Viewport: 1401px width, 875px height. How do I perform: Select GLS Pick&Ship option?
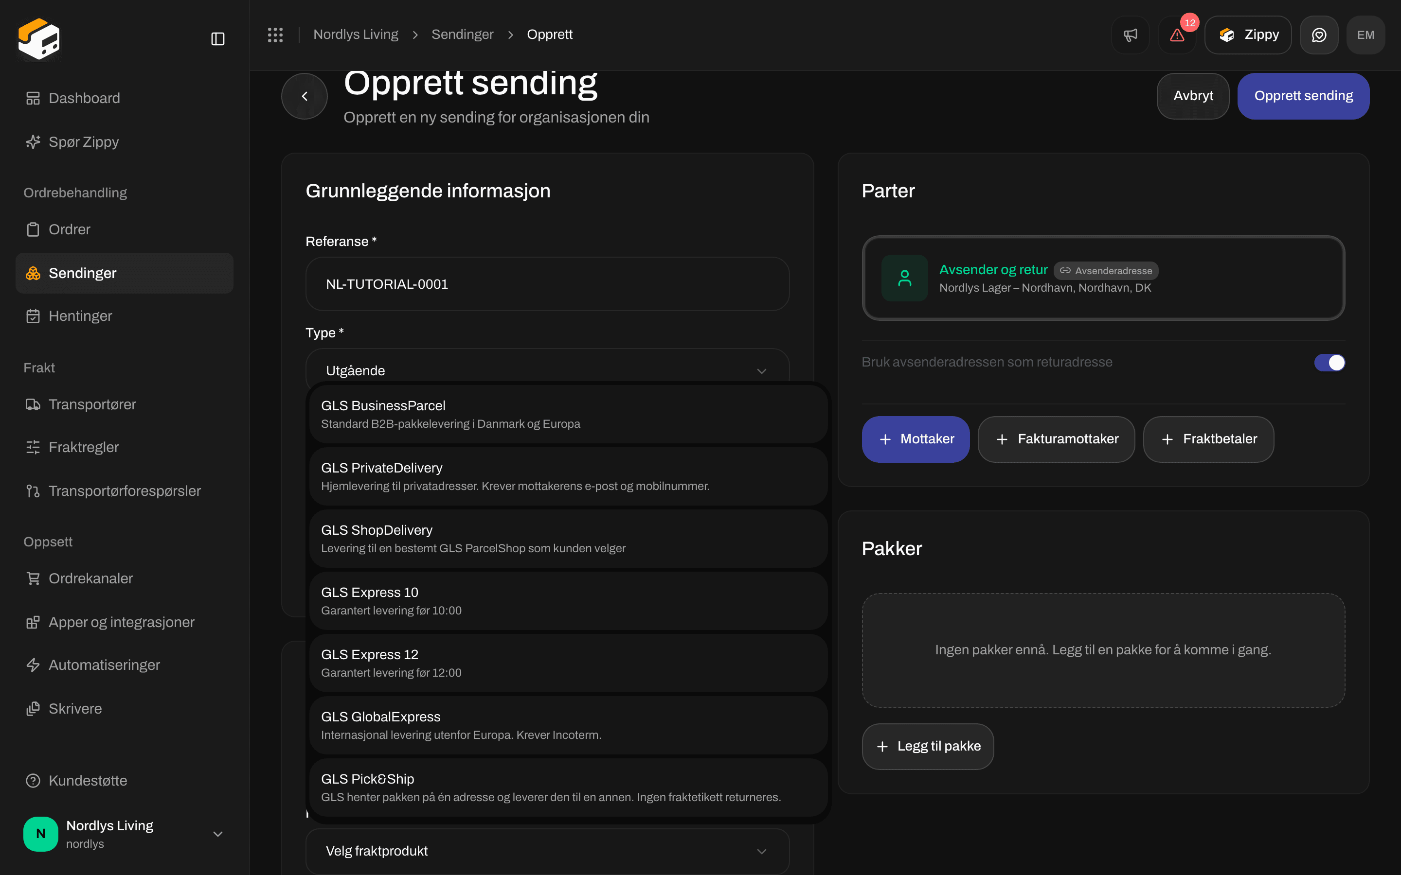pyautogui.click(x=568, y=787)
